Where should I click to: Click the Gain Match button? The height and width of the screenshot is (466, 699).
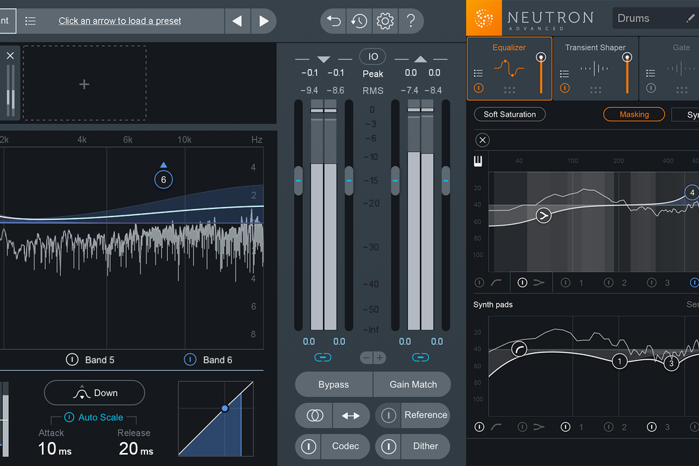point(413,384)
